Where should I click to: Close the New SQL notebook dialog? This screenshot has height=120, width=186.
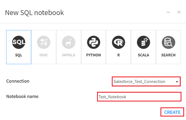coord(179,12)
